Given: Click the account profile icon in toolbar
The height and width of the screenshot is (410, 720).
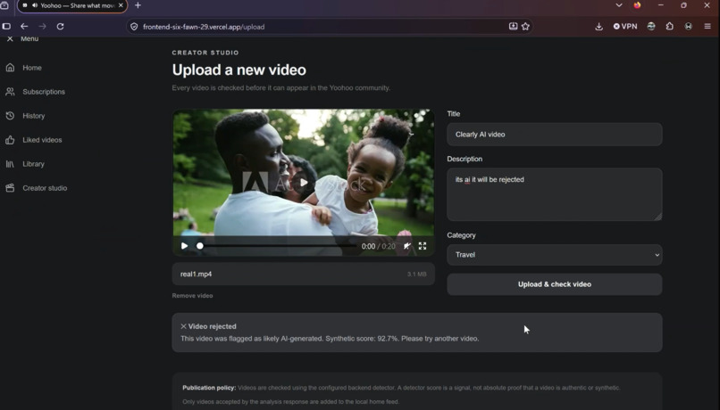Looking at the screenshot, I should tap(689, 27).
